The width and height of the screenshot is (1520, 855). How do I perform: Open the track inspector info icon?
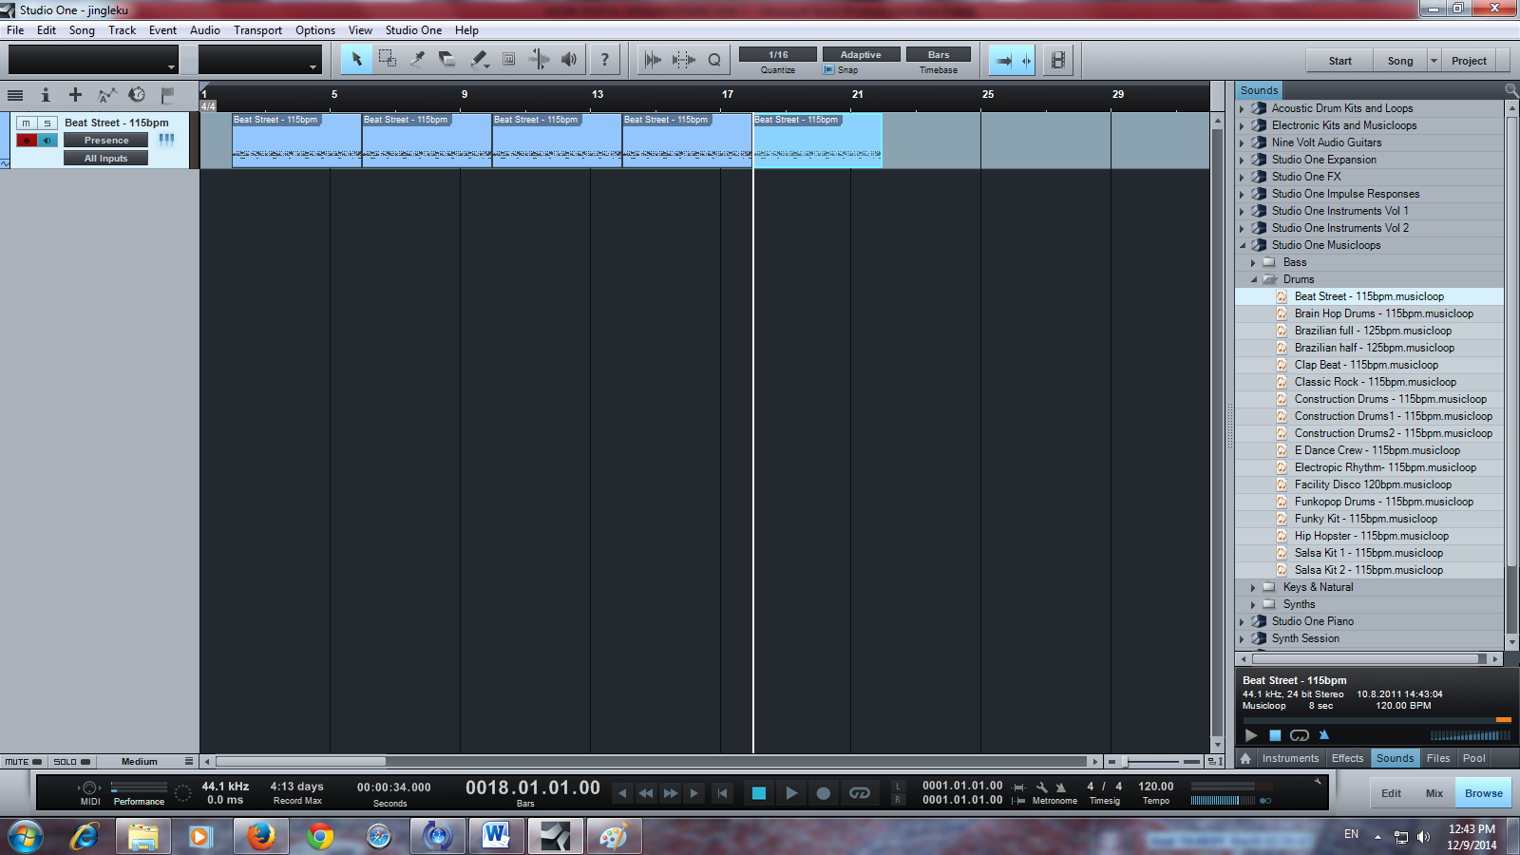pyautogui.click(x=45, y=95)
